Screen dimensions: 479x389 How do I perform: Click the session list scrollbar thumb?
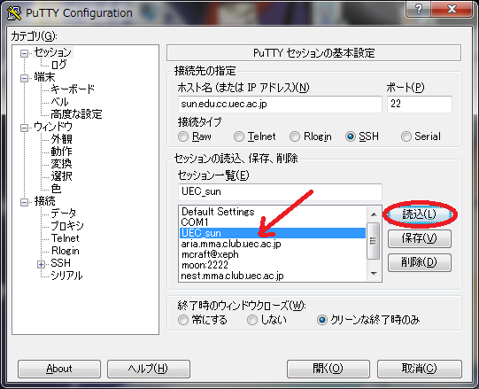point(374,241)
